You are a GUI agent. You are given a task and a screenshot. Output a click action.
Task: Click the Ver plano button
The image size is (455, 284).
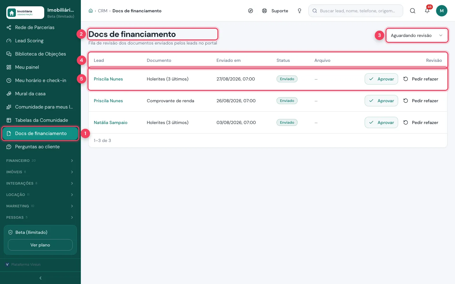click(40, 245)
